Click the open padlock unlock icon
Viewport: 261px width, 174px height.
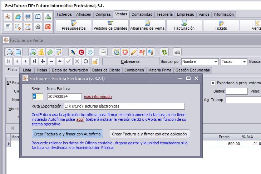[x=95, y=61]
